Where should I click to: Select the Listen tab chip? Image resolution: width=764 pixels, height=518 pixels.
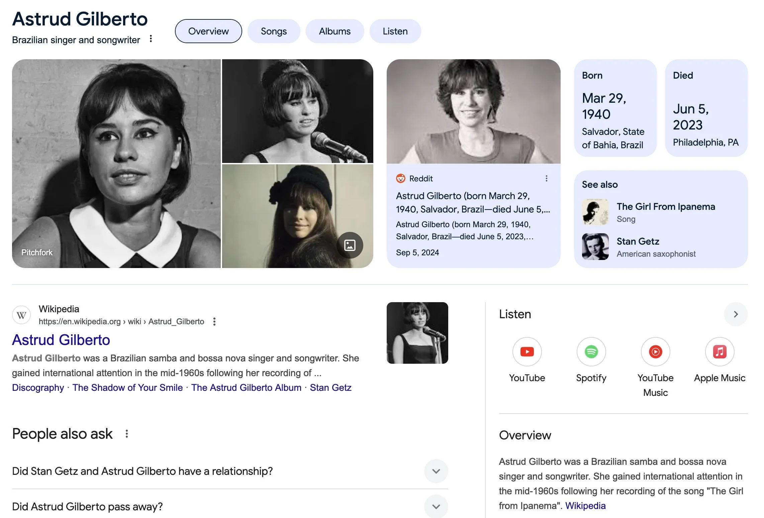[395, 31]
